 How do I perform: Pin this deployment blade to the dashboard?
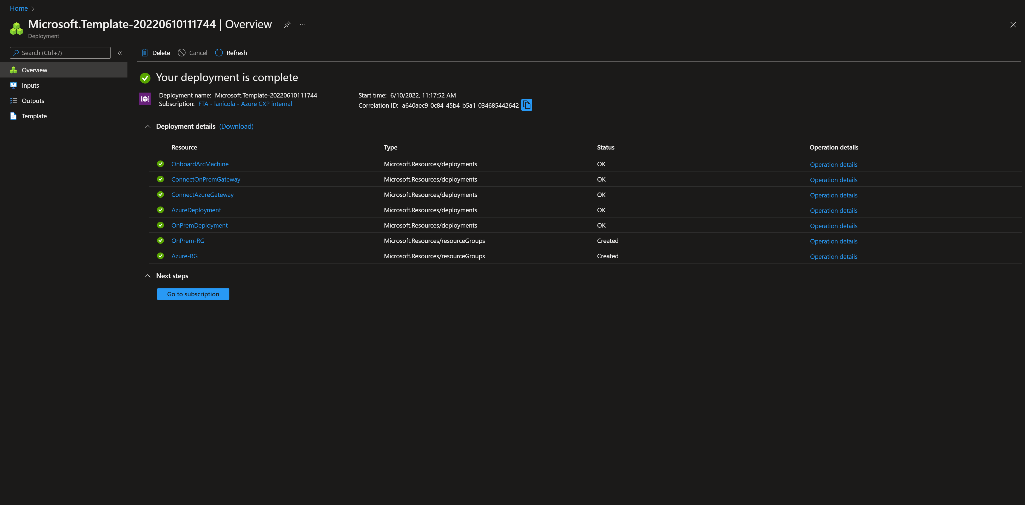[x=287, y=25]
